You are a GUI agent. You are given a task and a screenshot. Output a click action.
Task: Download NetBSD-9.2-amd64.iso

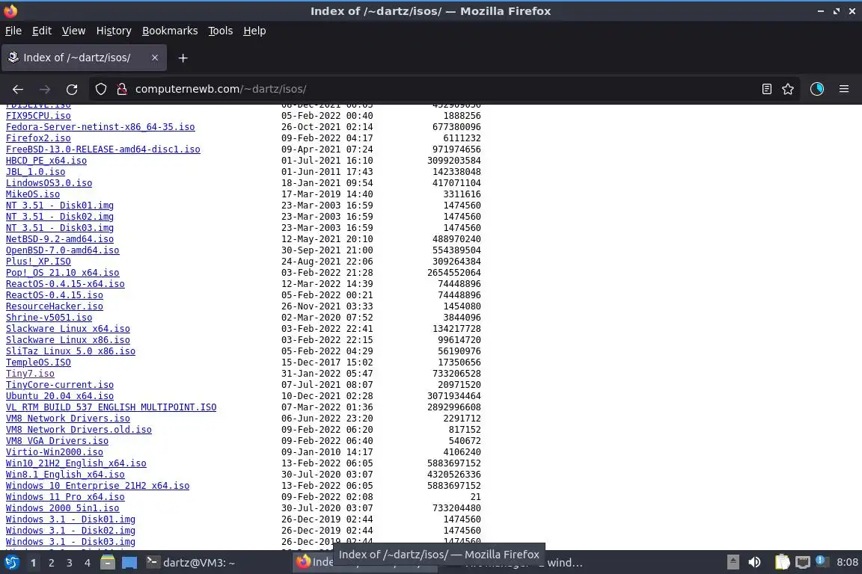[60, 239]
